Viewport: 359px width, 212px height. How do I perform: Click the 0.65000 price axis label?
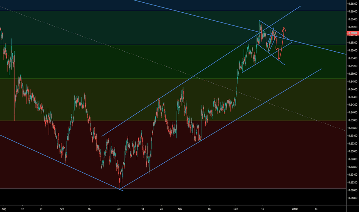pos(352,74)
